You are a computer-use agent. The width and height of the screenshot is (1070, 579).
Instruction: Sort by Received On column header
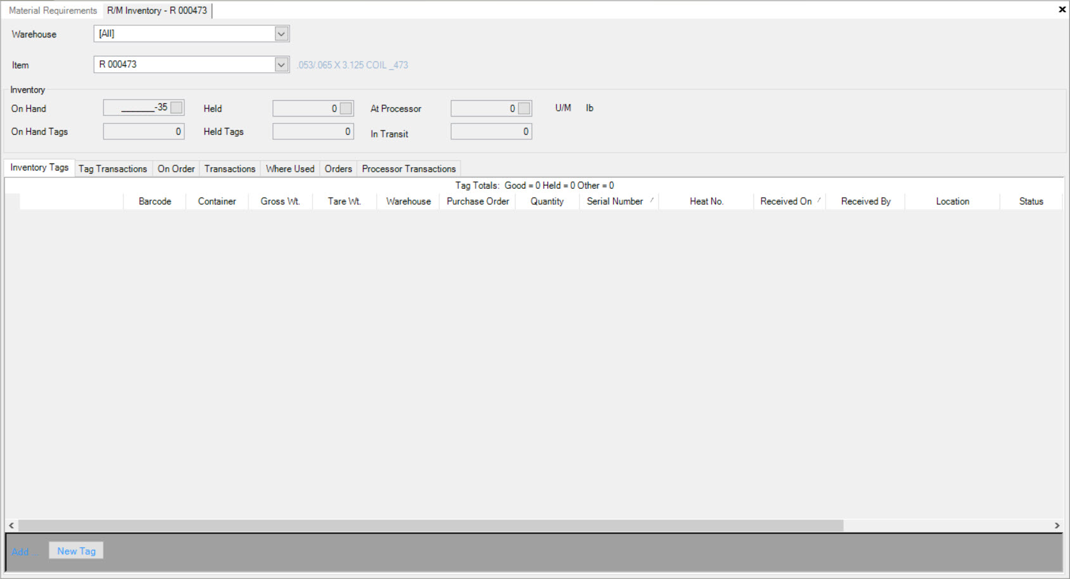tap(789, 201)
